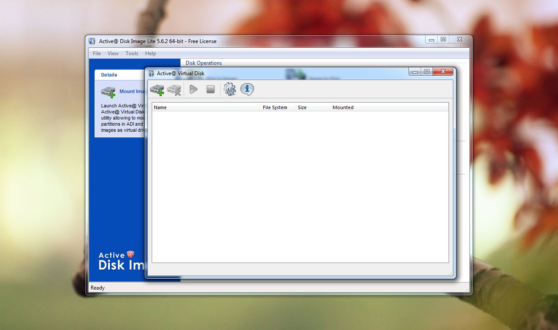
Task: Sort by the File System column header
Action: pyautogui.click(x=278, y=107)
